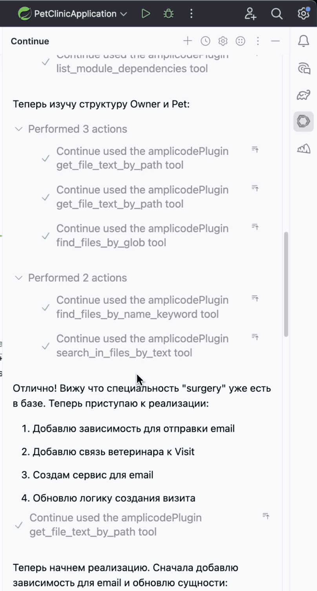Toggle the Continue hexagon tool window icon
The image size is (317, 591).
(304, 122)
